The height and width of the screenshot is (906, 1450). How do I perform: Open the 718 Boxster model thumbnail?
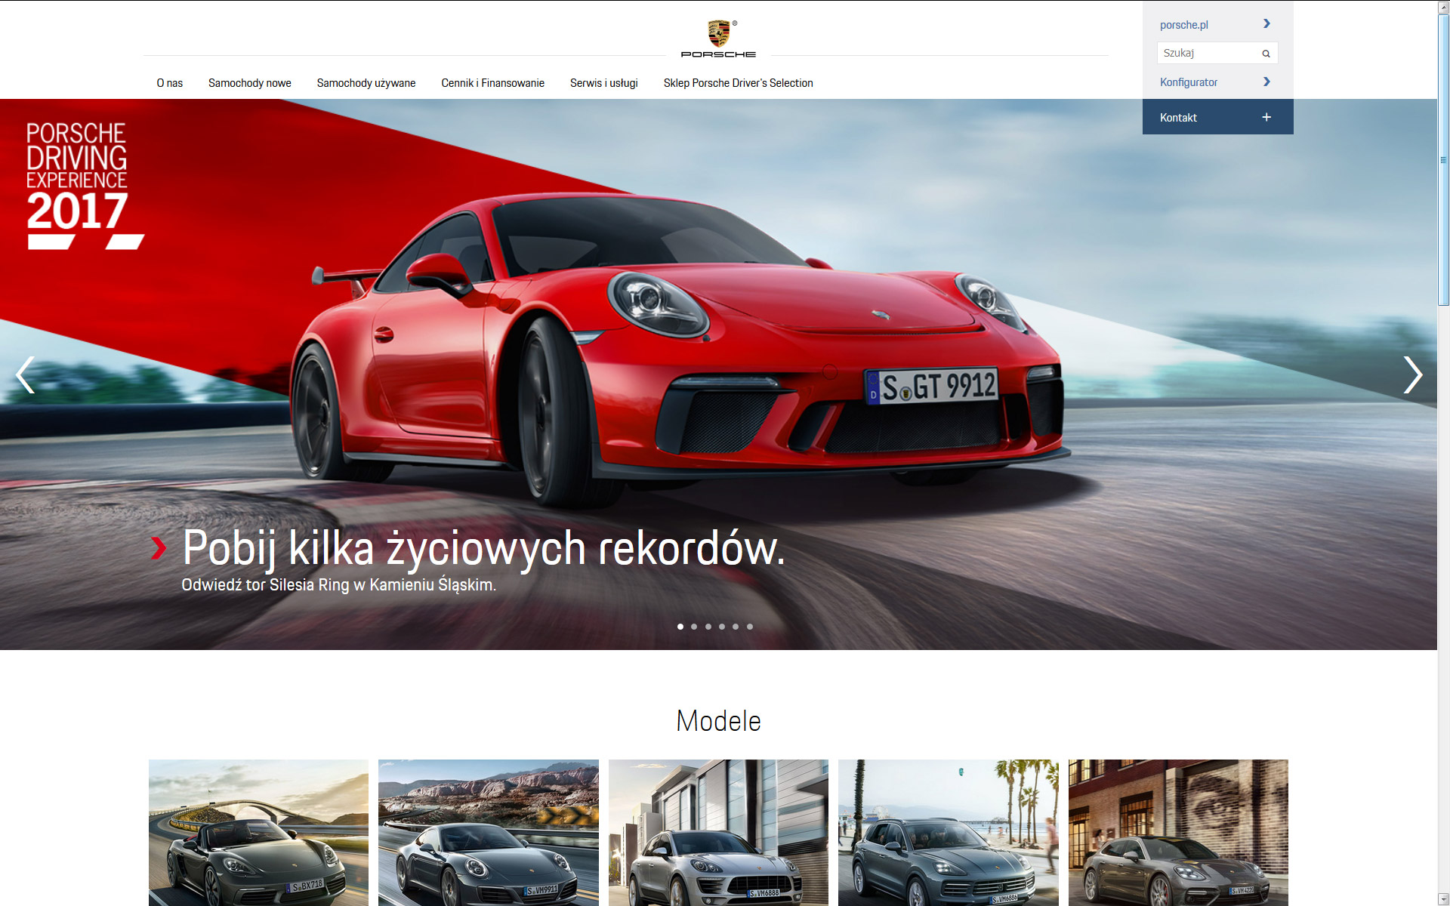click(258, 832)
